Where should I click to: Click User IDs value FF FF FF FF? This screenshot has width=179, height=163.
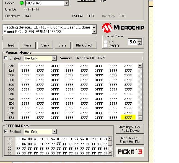coord(32,9)
